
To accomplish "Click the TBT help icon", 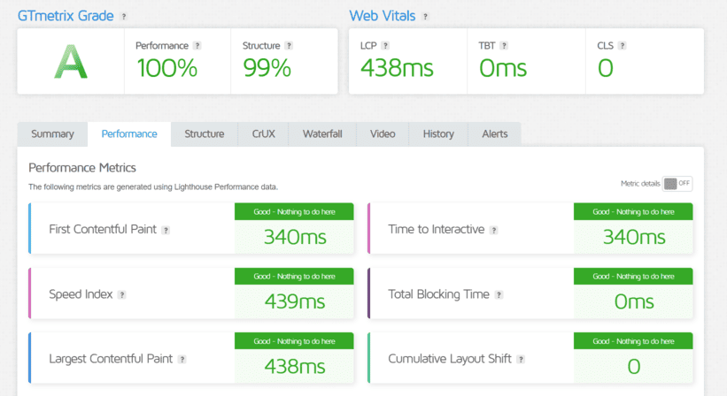I will (504, 46).
